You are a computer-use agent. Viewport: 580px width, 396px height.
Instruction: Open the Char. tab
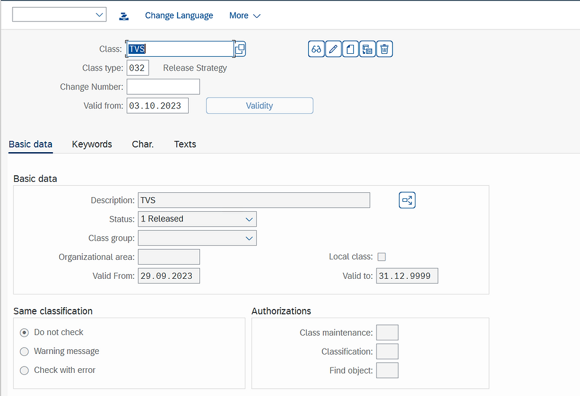143,144
